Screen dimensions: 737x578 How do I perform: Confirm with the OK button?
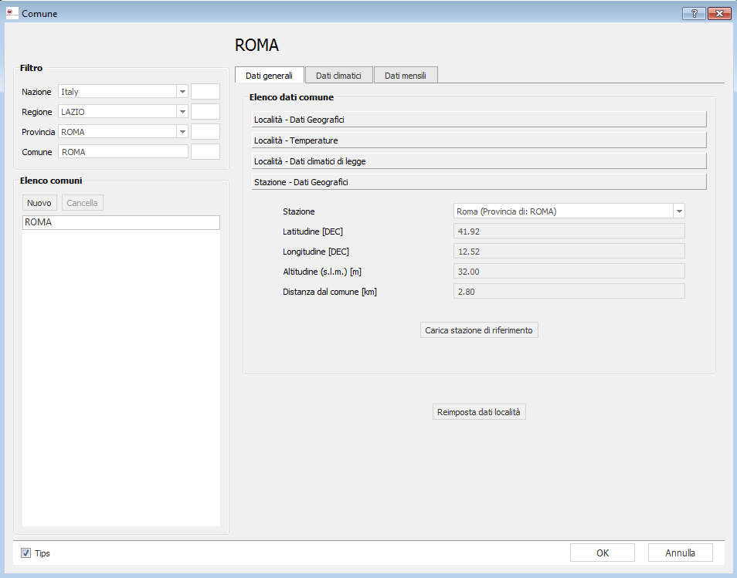click(x=602, y=553)
